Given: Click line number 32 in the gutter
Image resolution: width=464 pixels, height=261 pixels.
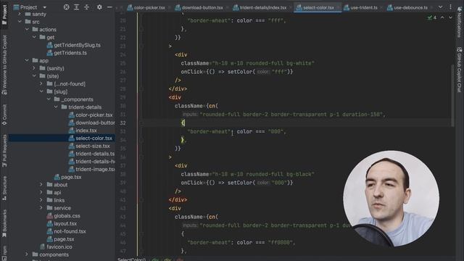Looking at the screenshot, I should pos(123,123).
